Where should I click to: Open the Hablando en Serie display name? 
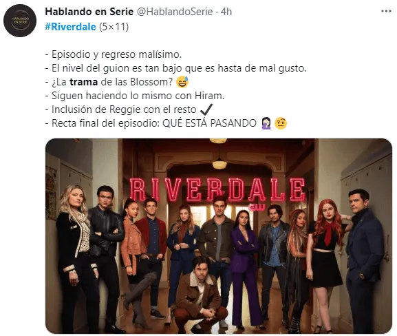(89, 12)
